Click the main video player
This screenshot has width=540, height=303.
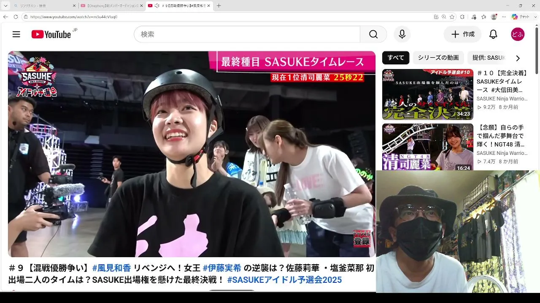pyautogui.click(x=192, y=154)
